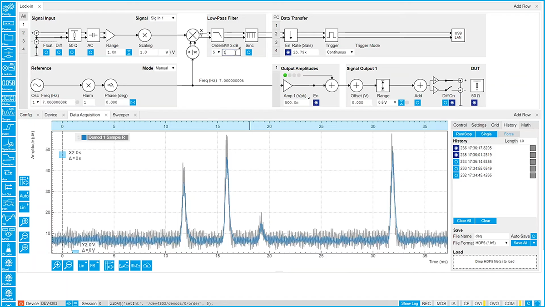This screenshot has height=307, width=545.
Task: Click the Run/Stop button
Action: [464, 134]
